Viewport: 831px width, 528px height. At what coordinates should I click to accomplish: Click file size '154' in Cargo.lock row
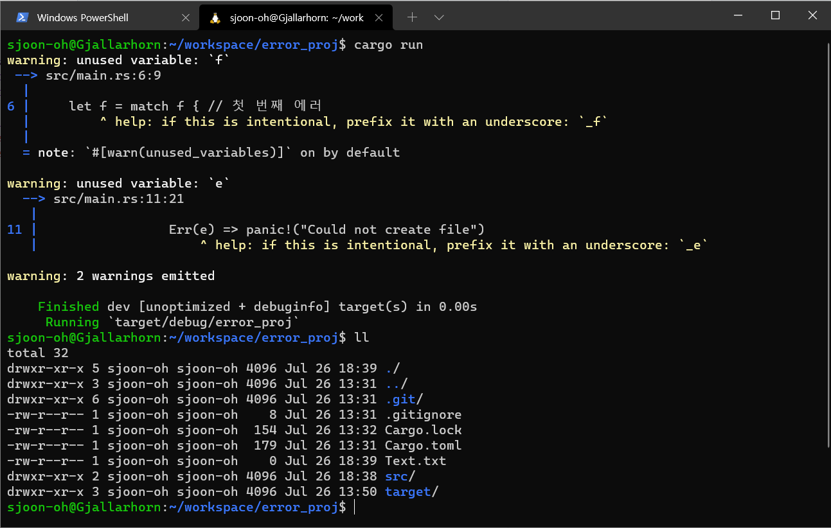(x=265, y=430)
